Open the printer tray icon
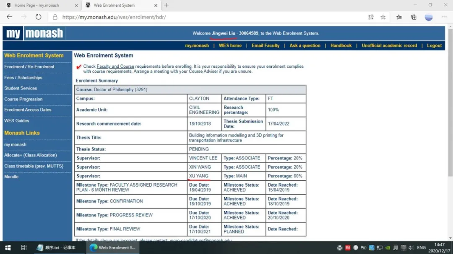The height and width of the screenshot is (254, 453). (340, 248)
